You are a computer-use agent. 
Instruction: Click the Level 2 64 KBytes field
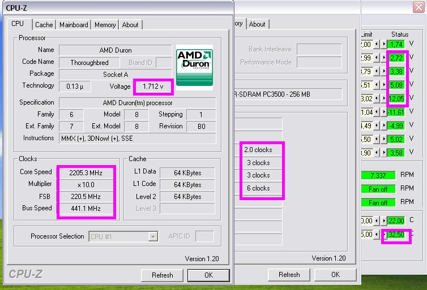pyautogui.click(x=187, y=197)
